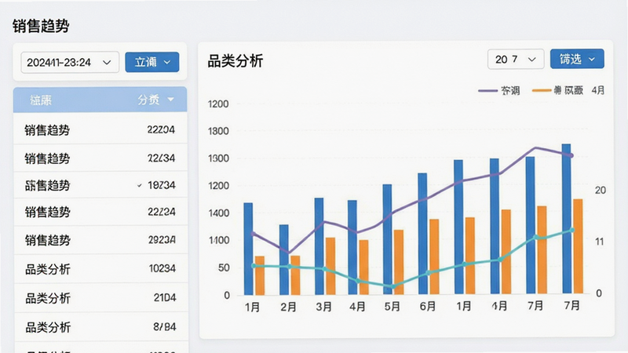Click the left column header of the list
The width and height of the screenshot is (628, 353).
pyautogui.click(x=41, y=100)
